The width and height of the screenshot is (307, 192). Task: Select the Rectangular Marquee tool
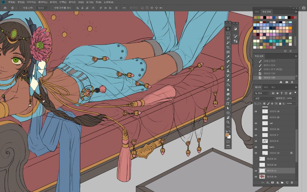tap(228, 33)
